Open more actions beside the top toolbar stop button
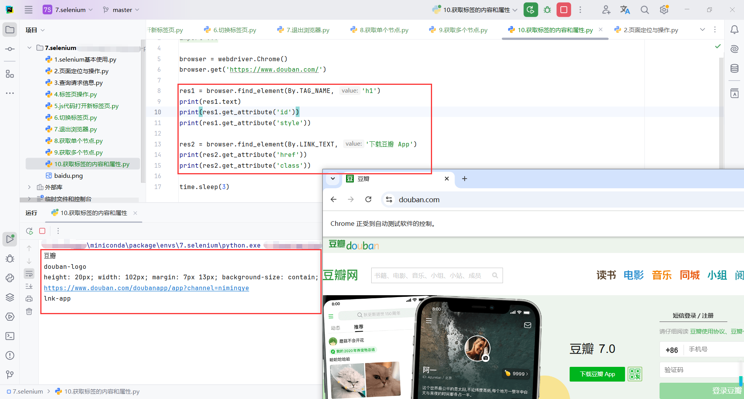Image resolution: width=744 pixels, height=399 pixels. tap(580, 10)
